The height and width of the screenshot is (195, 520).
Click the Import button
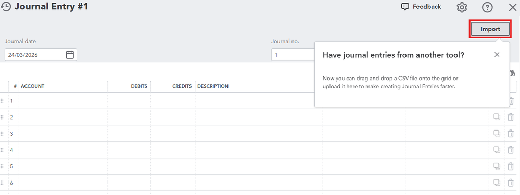coord(490,29)
